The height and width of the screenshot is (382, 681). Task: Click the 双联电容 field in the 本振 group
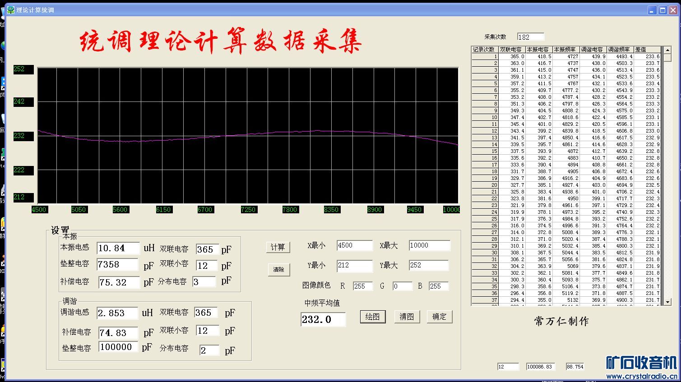coord(208,249)
